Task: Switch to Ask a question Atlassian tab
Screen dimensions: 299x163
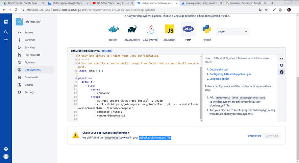Action: (202, 3)
